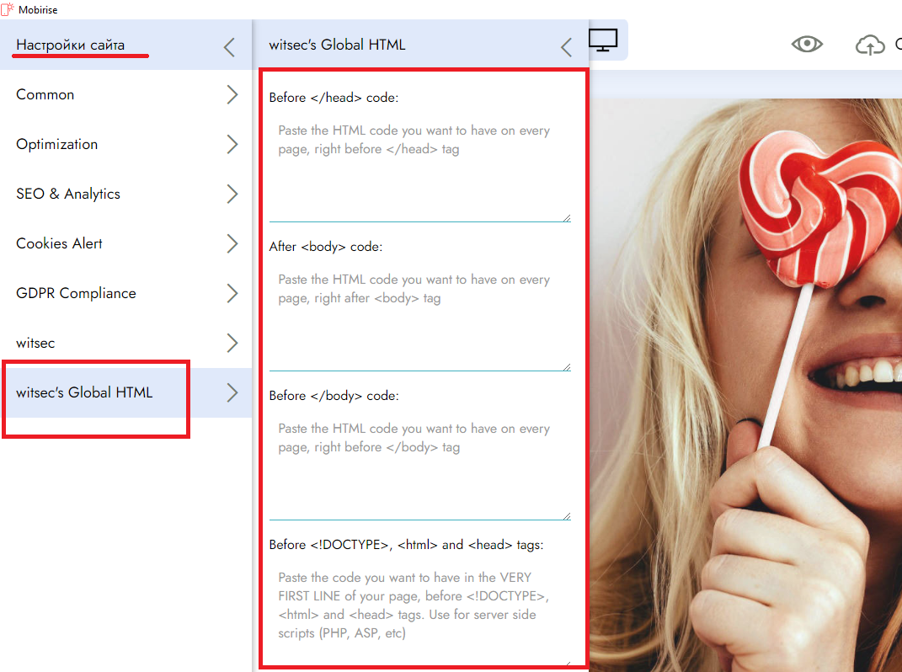
Task: Expand the witsec's Global HTML chevron
Action: pyautogui.click(x=232, y=392)
